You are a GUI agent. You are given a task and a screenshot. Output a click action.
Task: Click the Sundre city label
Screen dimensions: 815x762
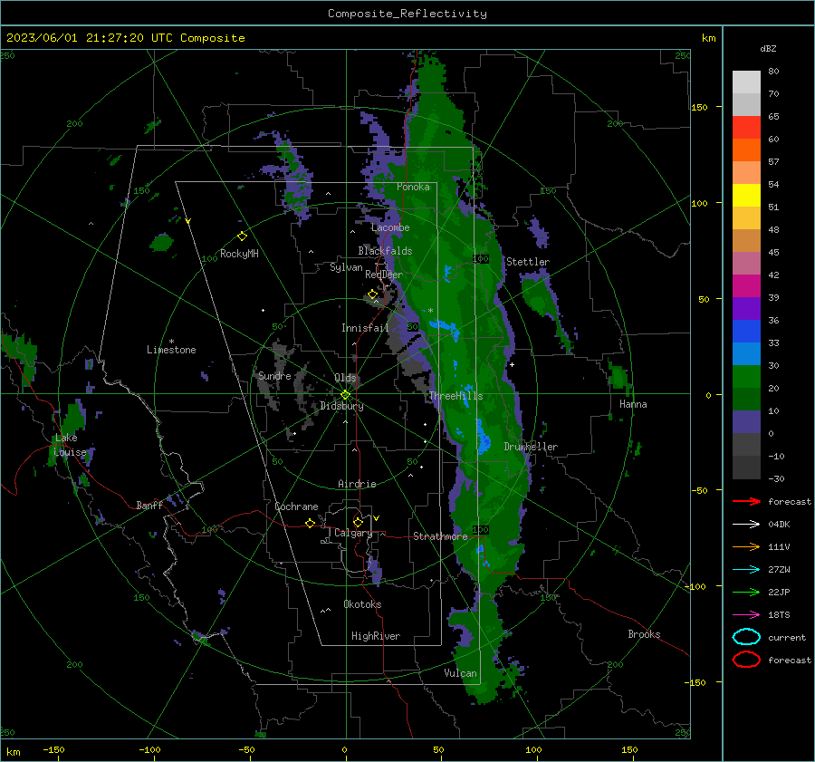274,375
